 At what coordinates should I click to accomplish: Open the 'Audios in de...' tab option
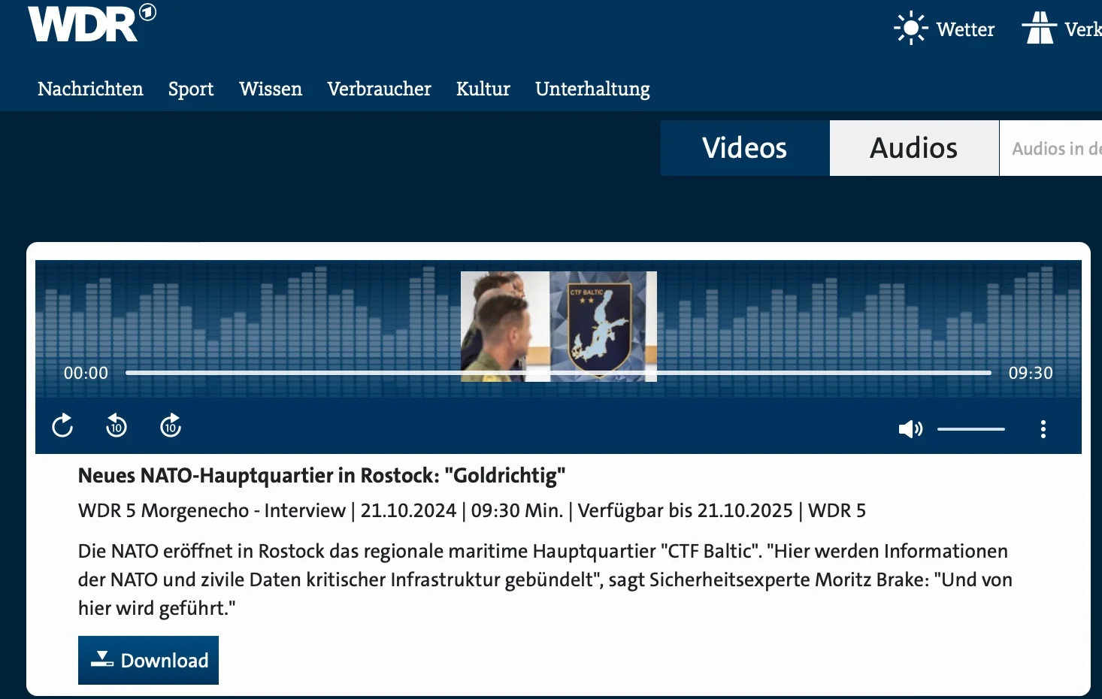(1052, 148)
